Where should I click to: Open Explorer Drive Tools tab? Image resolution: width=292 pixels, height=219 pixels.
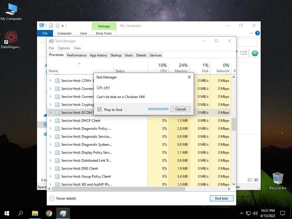click(x=104, y=33)
